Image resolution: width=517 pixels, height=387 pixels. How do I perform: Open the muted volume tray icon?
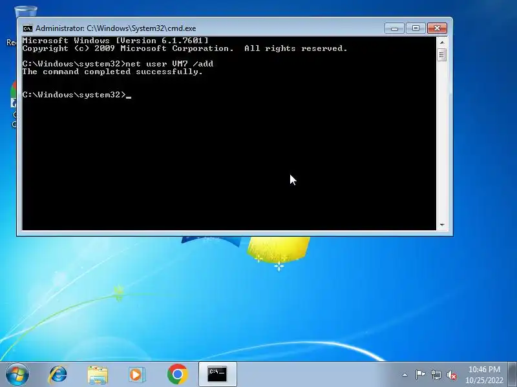pos(451,375)
